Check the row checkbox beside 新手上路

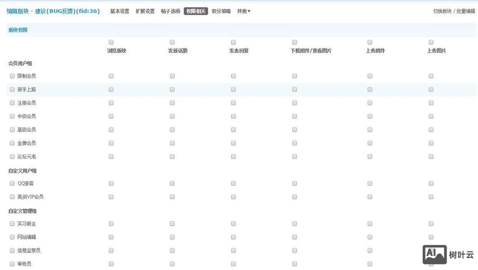12,90
